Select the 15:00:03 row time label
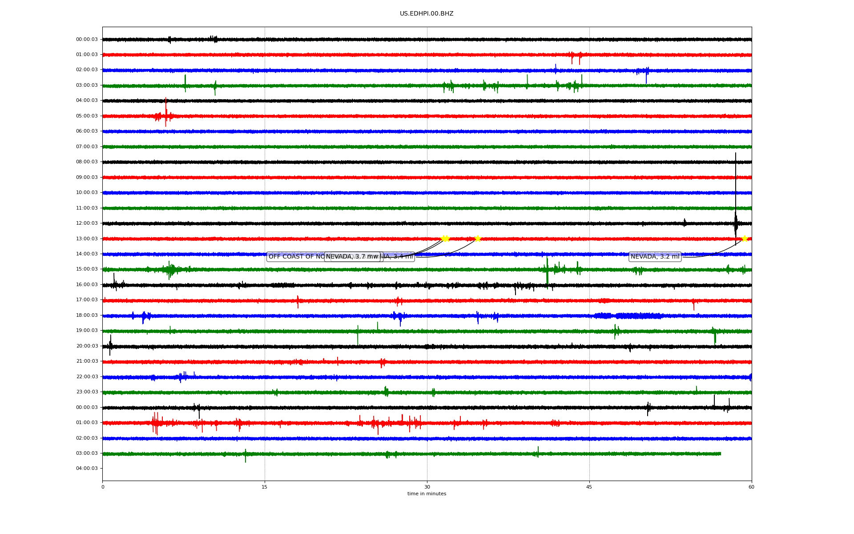Viewport: 854px width, 534px height. (87, 269)
